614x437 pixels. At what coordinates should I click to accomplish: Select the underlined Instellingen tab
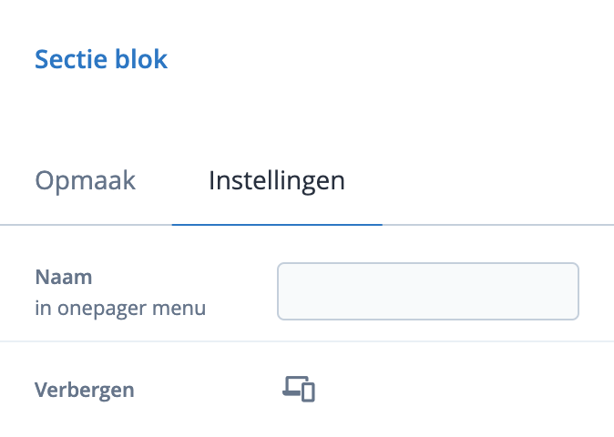276,180
